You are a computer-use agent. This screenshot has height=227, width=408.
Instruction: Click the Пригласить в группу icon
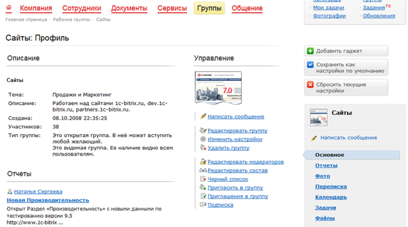[203, 187]
